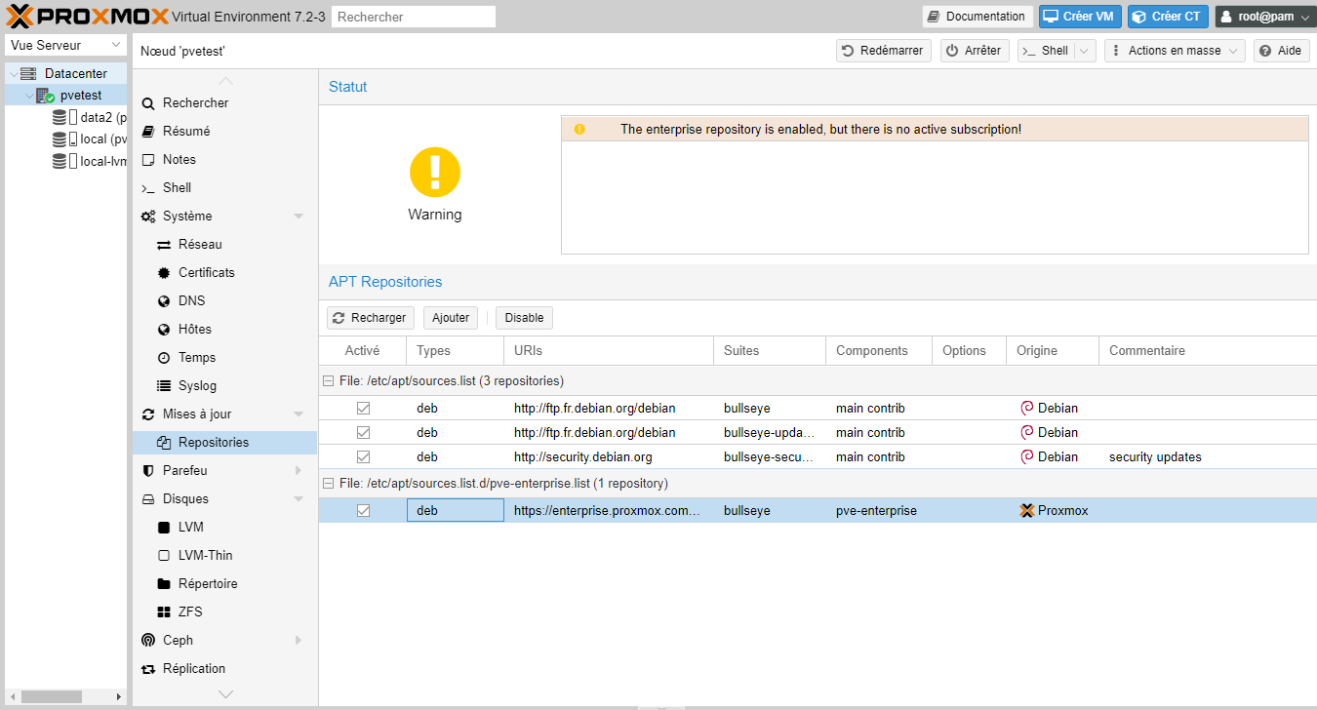Click the data2 storage icon
1317x710 pixels.
[x=60, y=117]
